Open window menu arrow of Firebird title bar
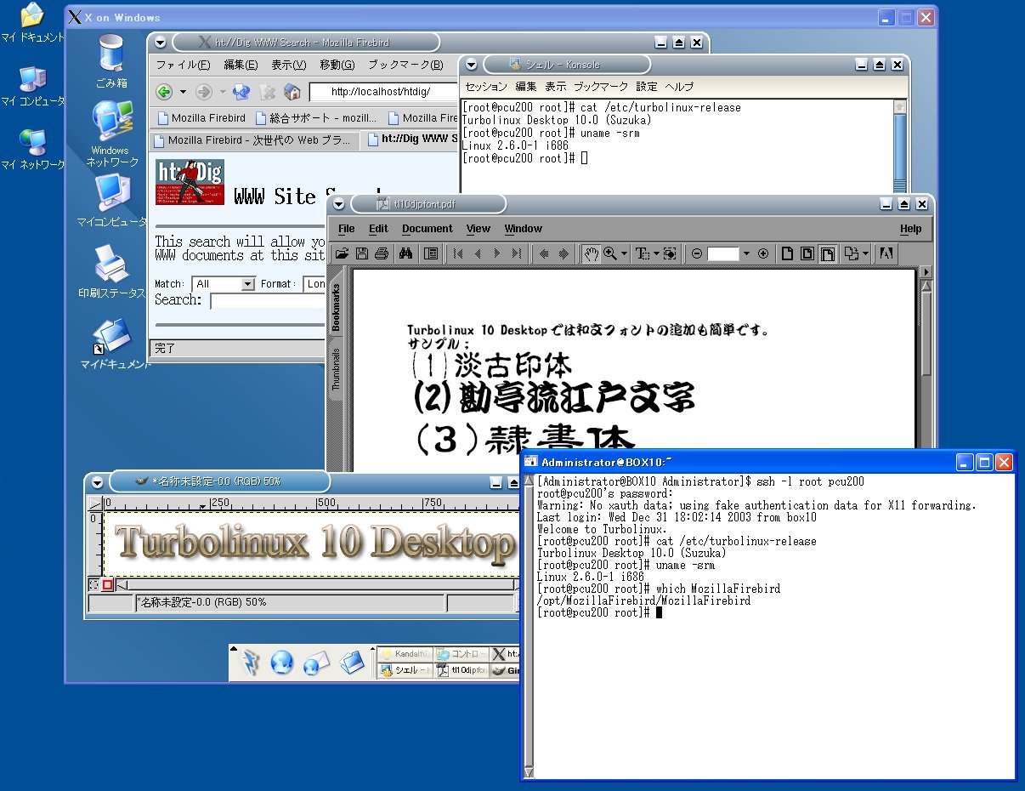Image resolution: width=1025 pixels, height=791 pixels. coord(160,43)
